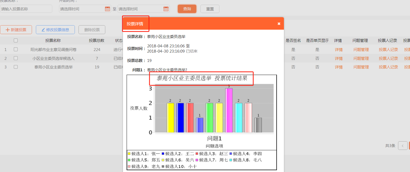410x172 pixels.
Task: Click the 查询 search button
Action: [187, 9]
